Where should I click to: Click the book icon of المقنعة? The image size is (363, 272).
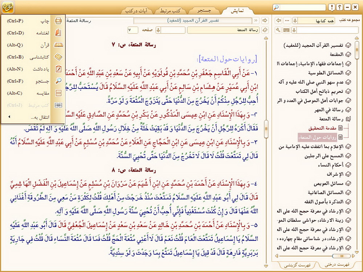point(348,55)
